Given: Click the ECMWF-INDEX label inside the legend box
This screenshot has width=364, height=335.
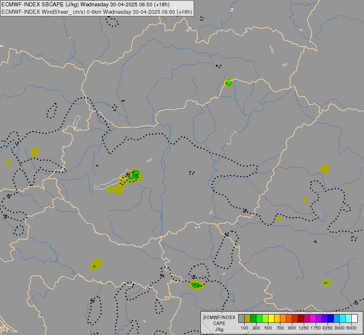Looking at the screenshot, I should click(x=219, y=318).
